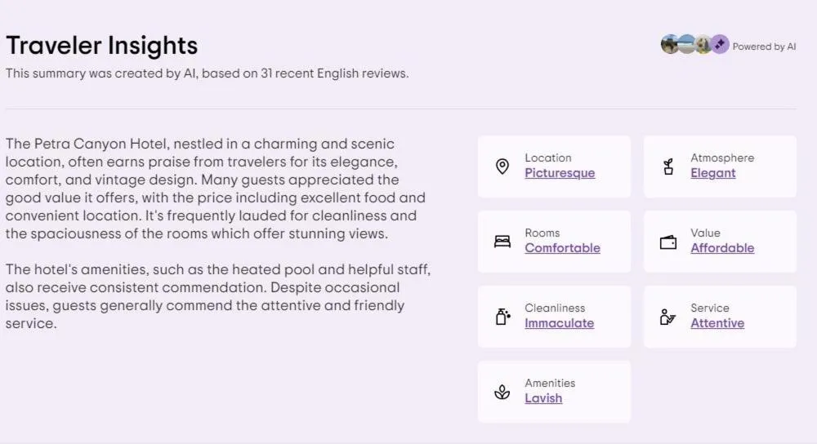Viewport: 817px width, 444px height.
Task: Select the Comfortable rooms link
Action: click(x=562, y=248)
